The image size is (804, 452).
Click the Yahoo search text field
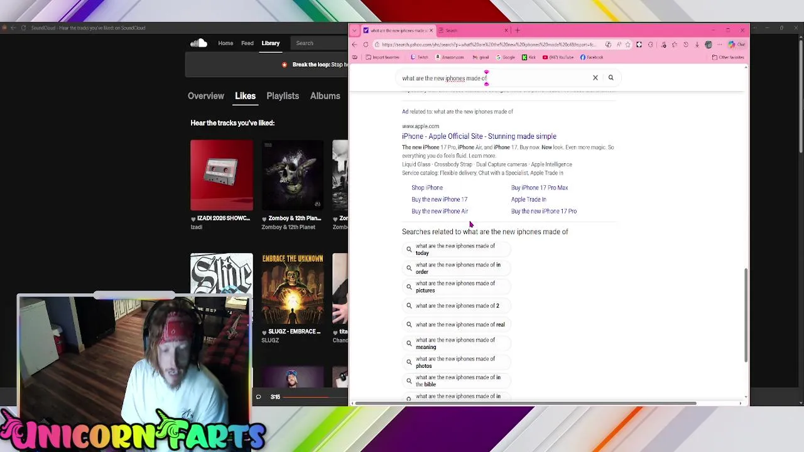[x=493, y=78]
